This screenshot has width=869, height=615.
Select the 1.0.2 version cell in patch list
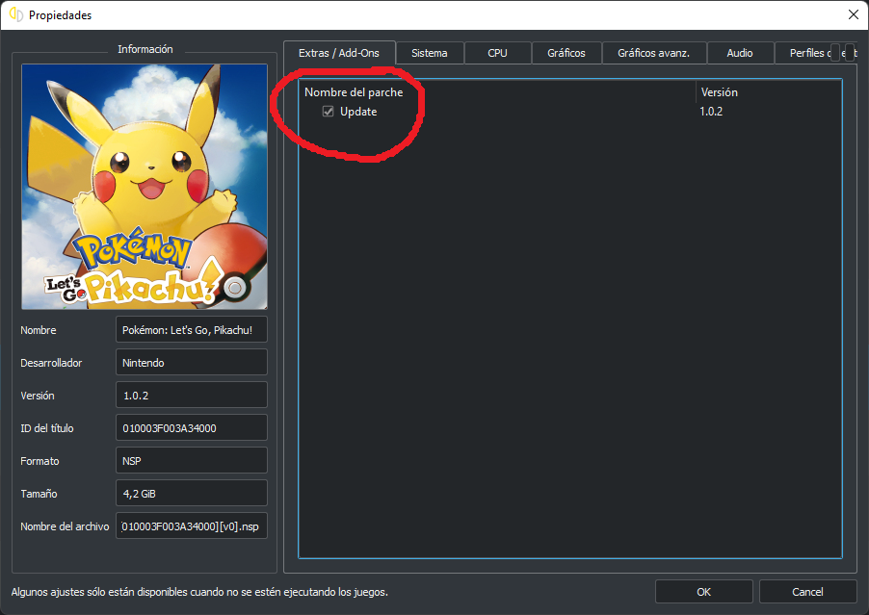click(x=712, y=112)
